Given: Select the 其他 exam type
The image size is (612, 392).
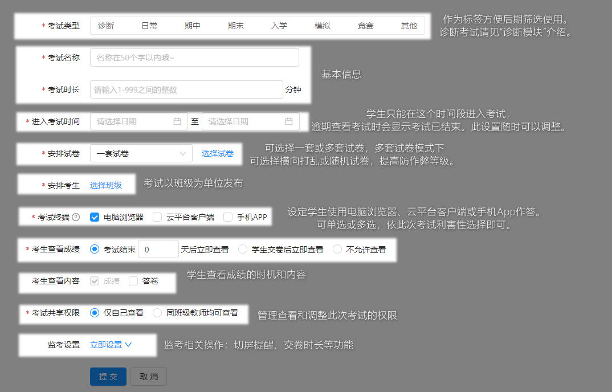Looking at the screenshot, I should point(409,26).
